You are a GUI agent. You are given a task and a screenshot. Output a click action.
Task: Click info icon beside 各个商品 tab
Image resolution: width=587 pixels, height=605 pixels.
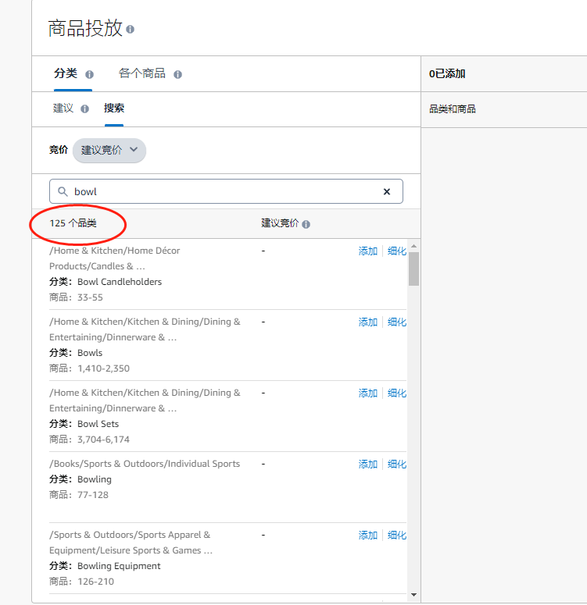177,74
